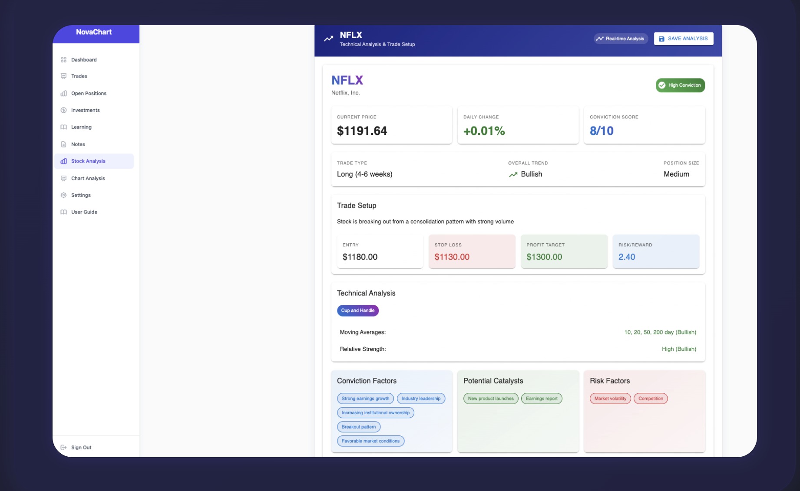Click the conviction score 8/10

(x=602, y=131)
